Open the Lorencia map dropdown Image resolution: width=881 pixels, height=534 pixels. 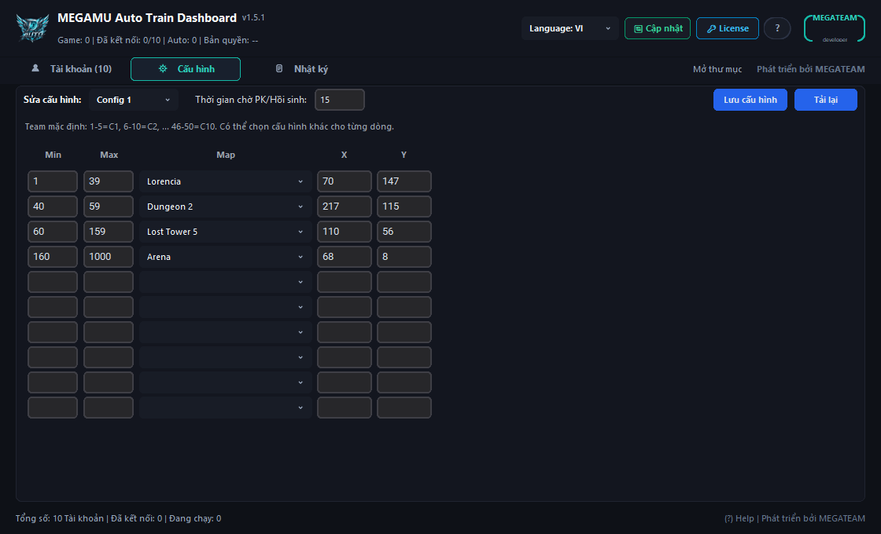[x=225, y=181]
